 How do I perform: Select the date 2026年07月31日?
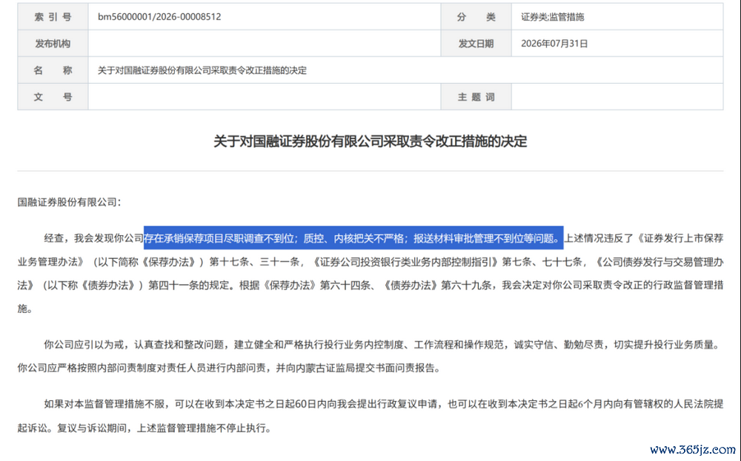554,44
